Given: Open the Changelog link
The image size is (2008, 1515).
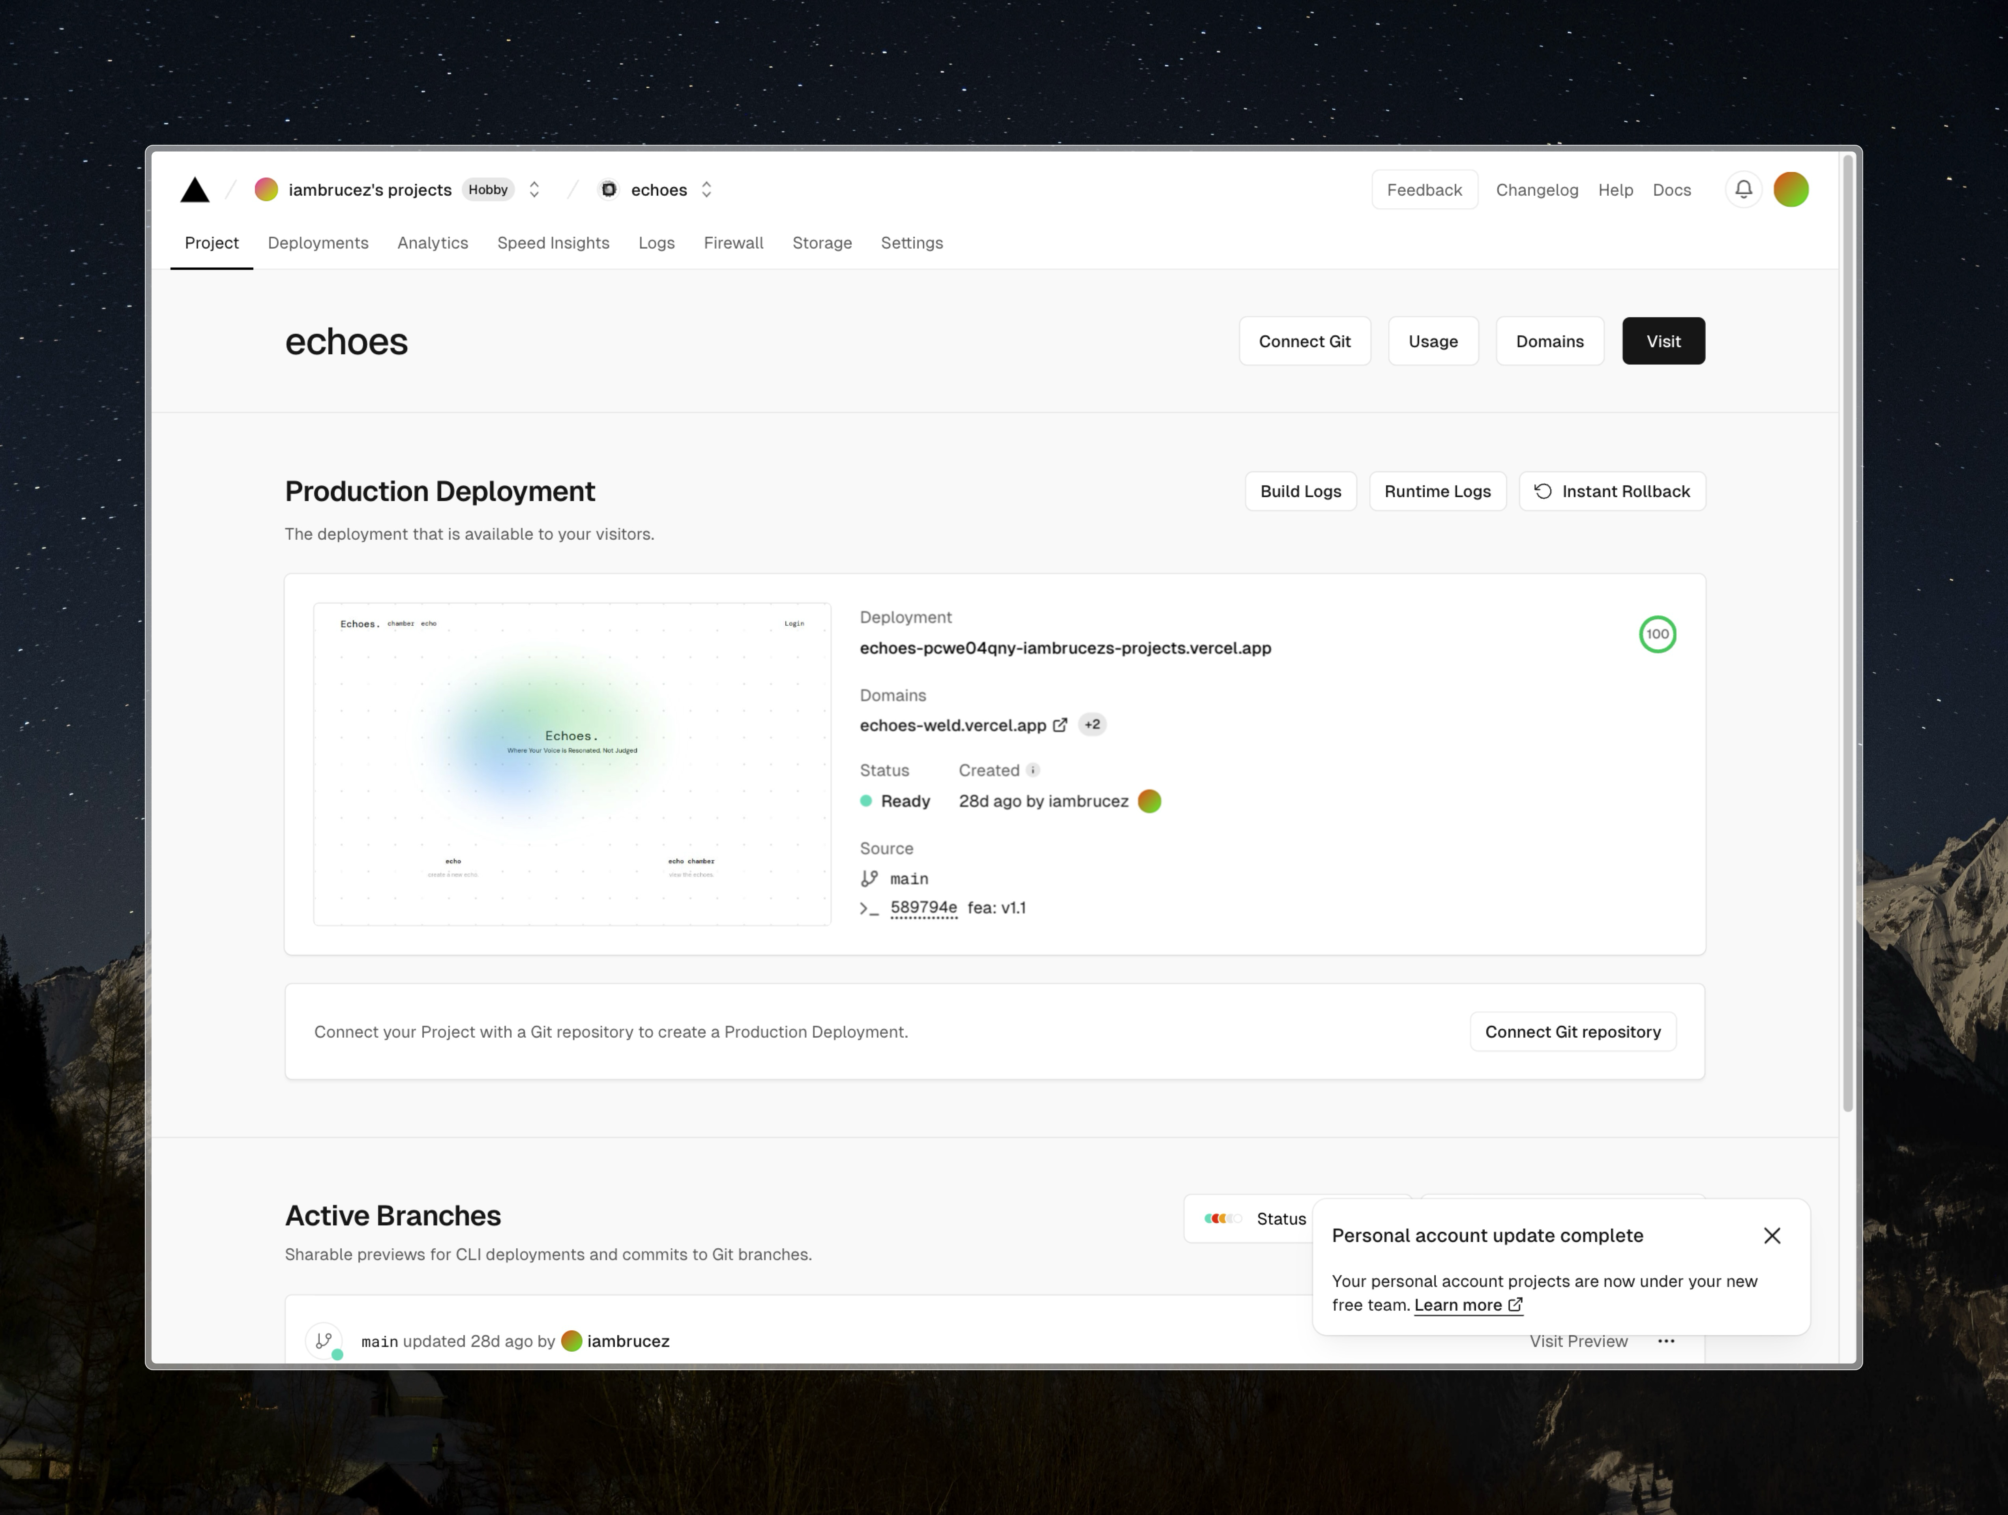Looking at the screenshot, I should click(x=1536, y=190).
